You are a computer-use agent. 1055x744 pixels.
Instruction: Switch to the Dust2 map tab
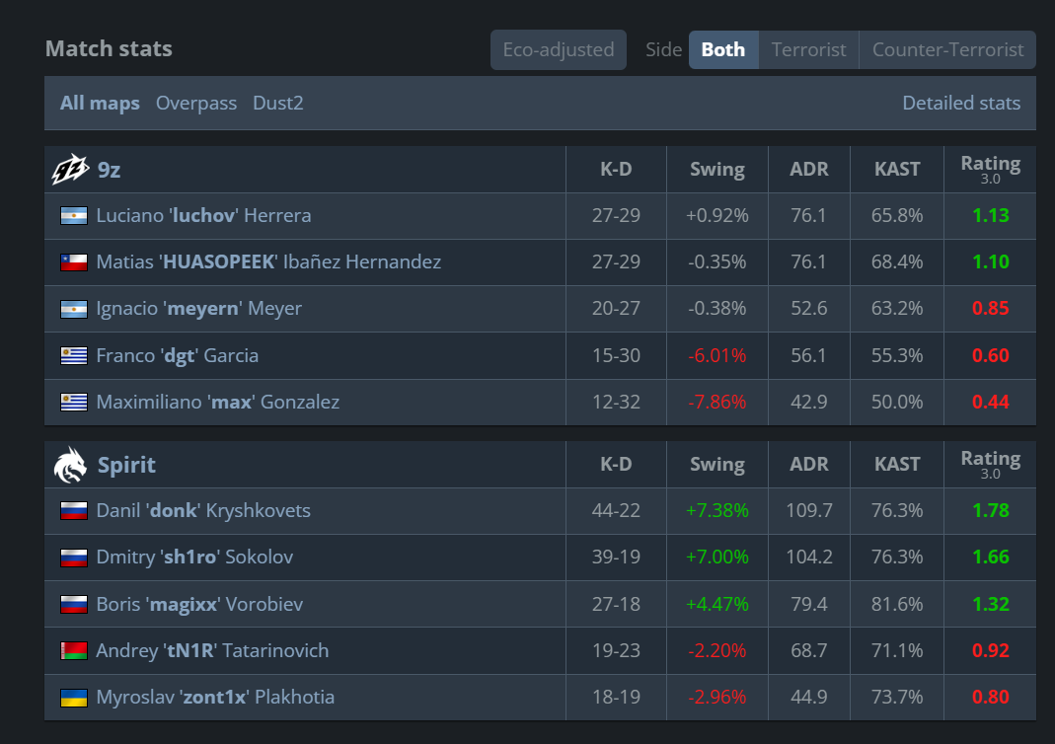278,103
